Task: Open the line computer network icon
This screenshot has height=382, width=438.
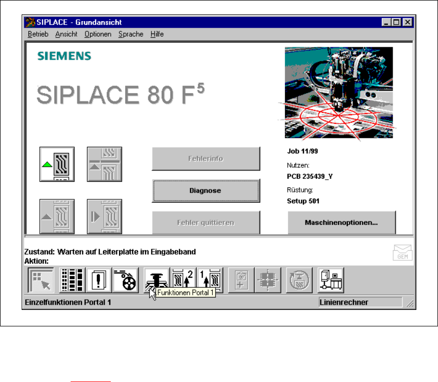Action: pos(331,280)
